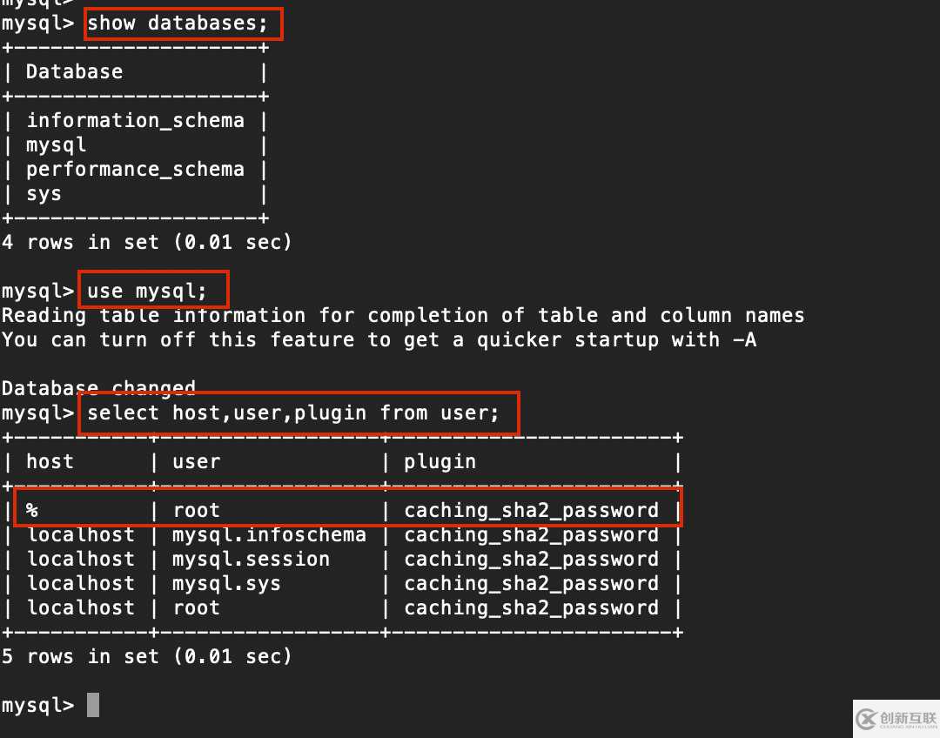Click the mysql.sys user entry

[x=226, y=584]
